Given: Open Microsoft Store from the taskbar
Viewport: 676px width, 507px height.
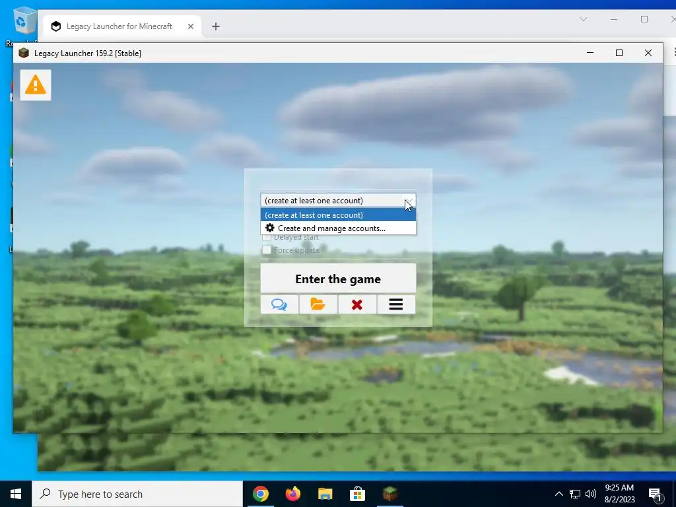Looking at the screenshot, I should point(357,494).
